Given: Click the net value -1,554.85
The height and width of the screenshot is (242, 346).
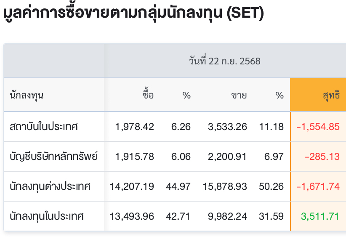Looking at the screenshot, I should (x=318, y=127).
